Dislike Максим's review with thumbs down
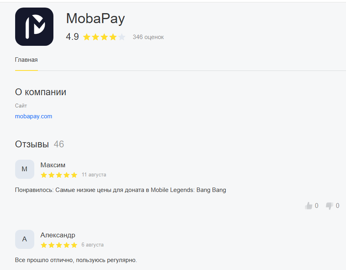This screenshot has height=270, width=346. pos(329,205)
